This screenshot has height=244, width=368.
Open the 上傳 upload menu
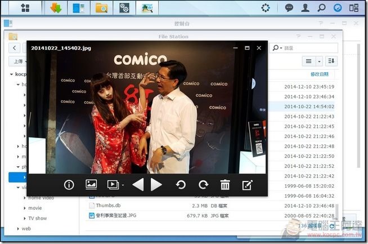coord(19,61)
